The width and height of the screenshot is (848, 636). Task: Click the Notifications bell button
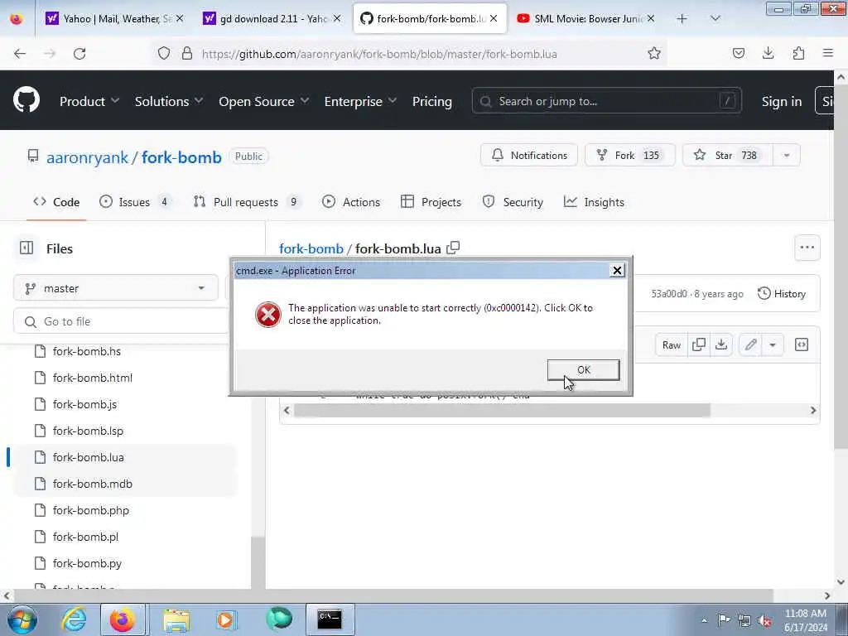pyautogui.click(x=529, y=155)
